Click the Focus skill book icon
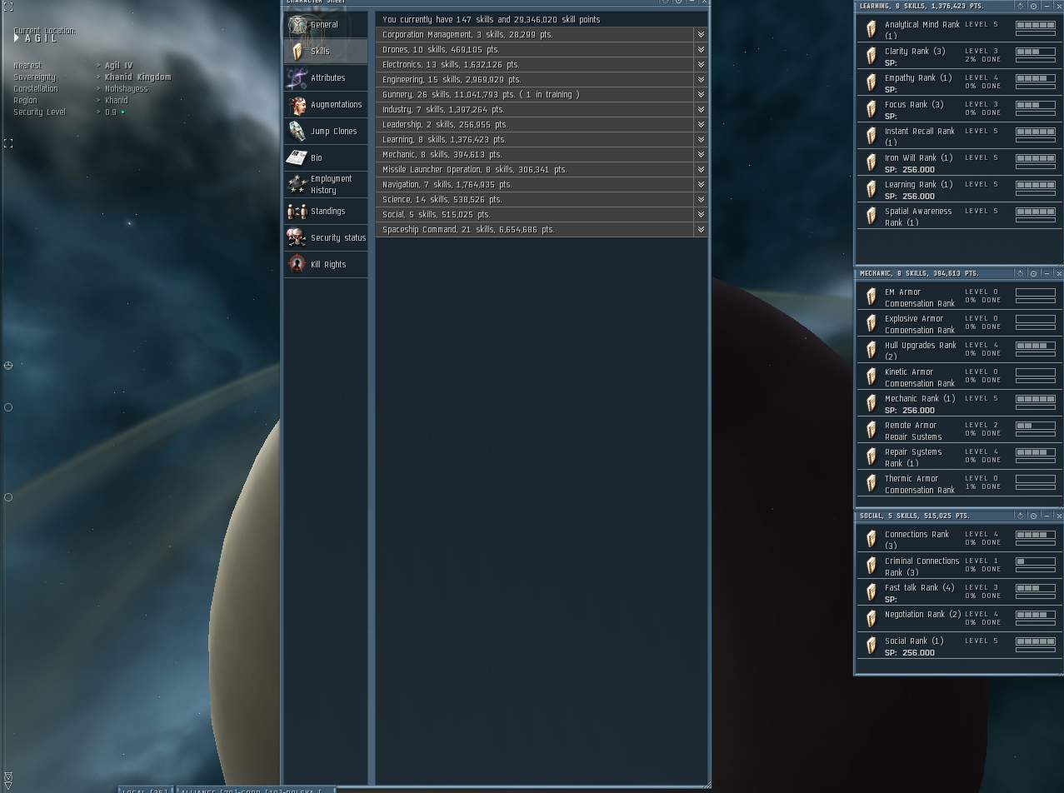The image size is (1064, 793). [872, 109]
